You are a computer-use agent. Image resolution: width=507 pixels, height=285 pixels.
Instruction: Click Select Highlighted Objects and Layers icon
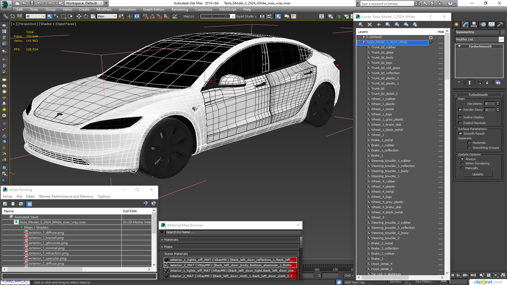pyautogui.click(x=388, y=24)
